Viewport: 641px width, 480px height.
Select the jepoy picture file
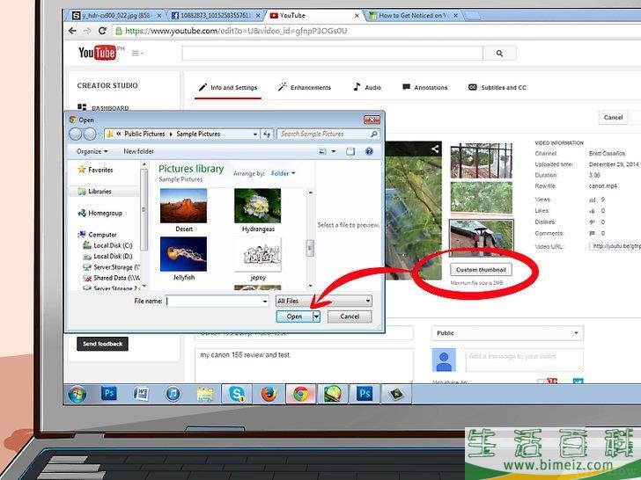[x=257, y=258]
